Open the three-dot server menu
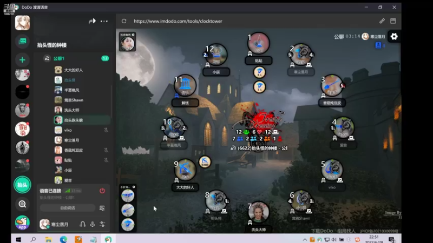The height and width of the screenshot is (243, 433). [104, 21]
